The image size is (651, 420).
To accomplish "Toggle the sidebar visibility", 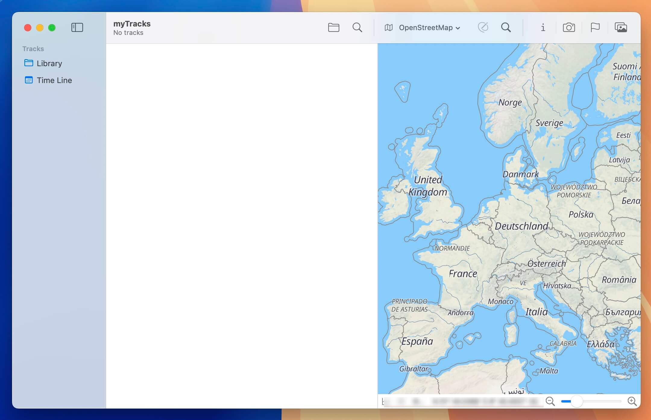I will [x=77, y=27].
